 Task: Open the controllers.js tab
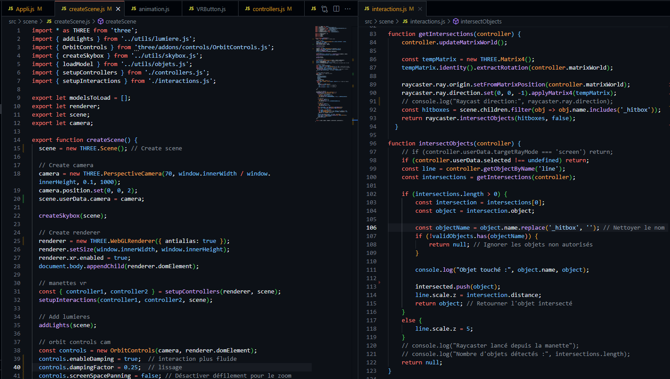click(x=268, y=9)
